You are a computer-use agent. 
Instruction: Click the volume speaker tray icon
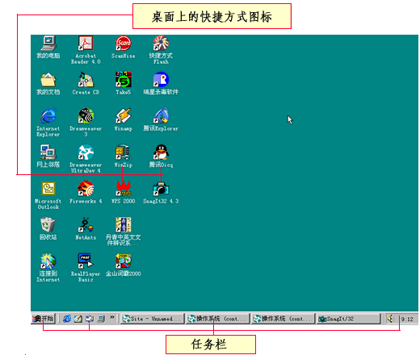(x=390, y=319)
